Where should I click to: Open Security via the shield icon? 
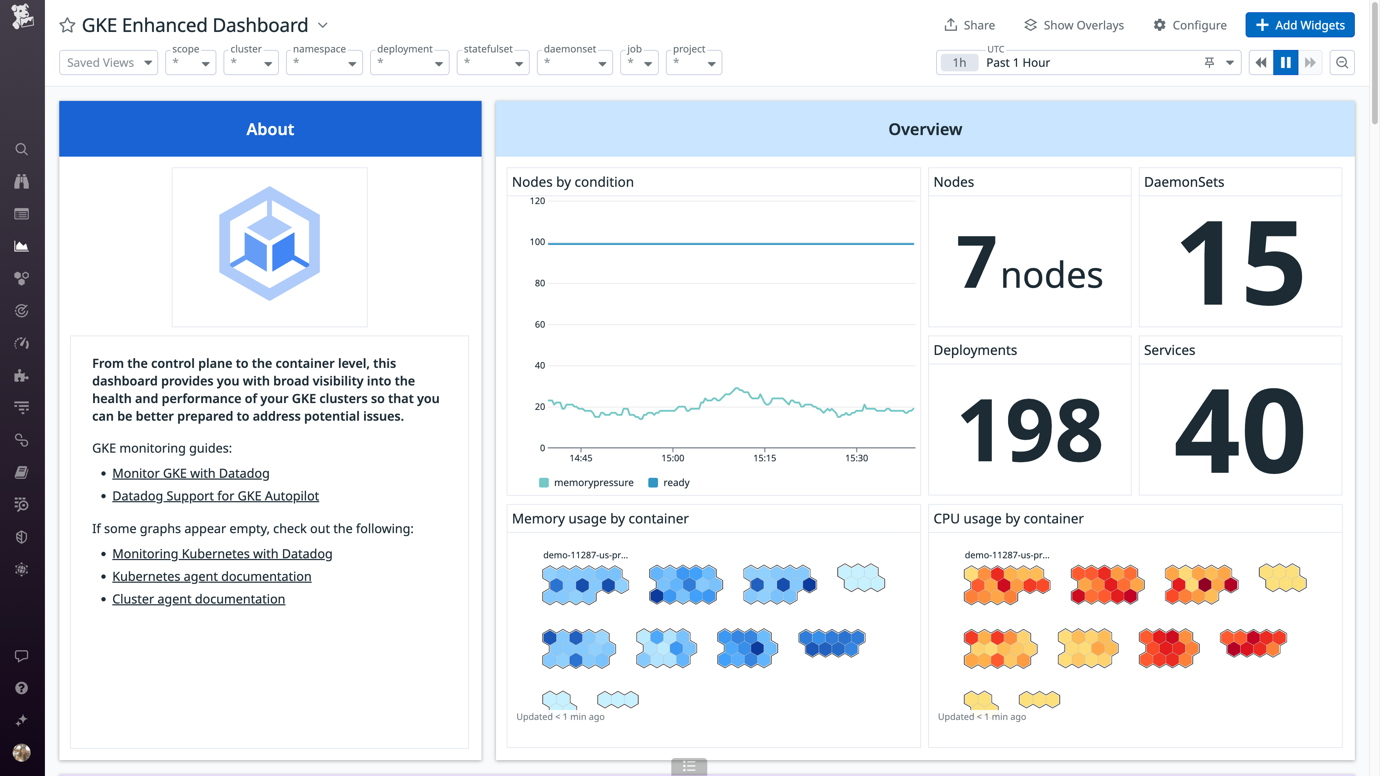tap(22, 537)
